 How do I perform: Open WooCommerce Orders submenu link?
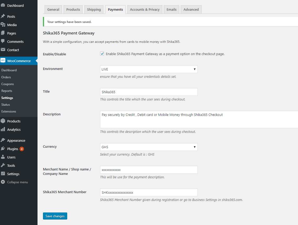coord(6,77)
